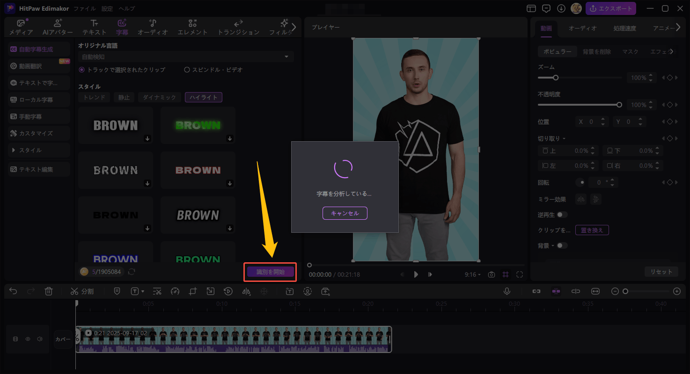The width and height of the screenshot is (690, 374).
Task: Open the オリジナル言語 dropdown
Action: (x=186, y=57)
